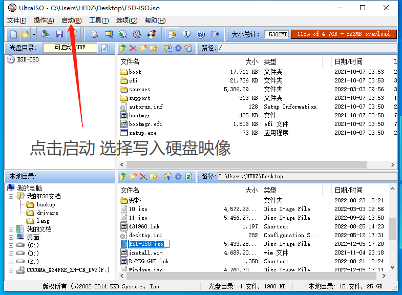Open the 启动(B) menu
Image resolution: width=402 pixels, height=295 pixels.
72,20
